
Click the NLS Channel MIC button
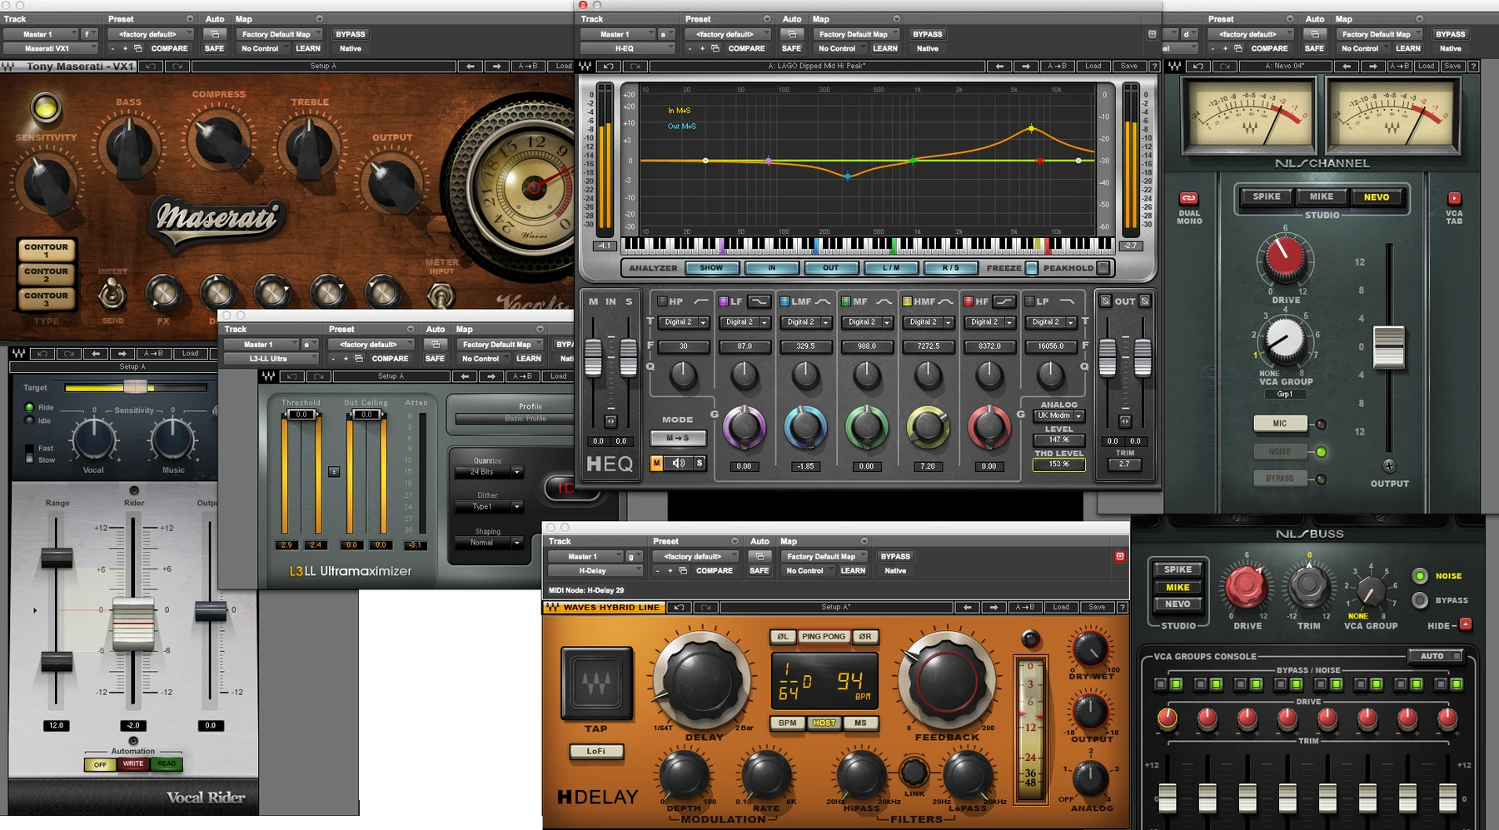point(1280,424)
